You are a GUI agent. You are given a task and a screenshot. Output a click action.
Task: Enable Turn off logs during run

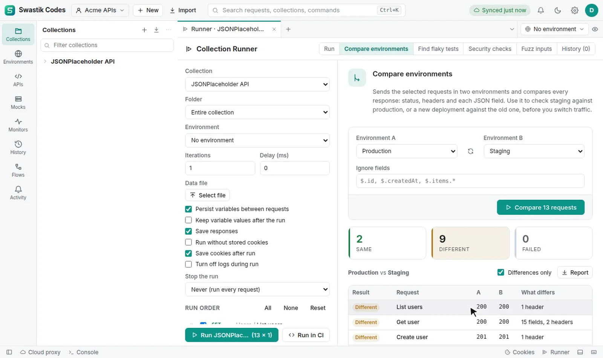pyautogui.click(x=188, y=264)
